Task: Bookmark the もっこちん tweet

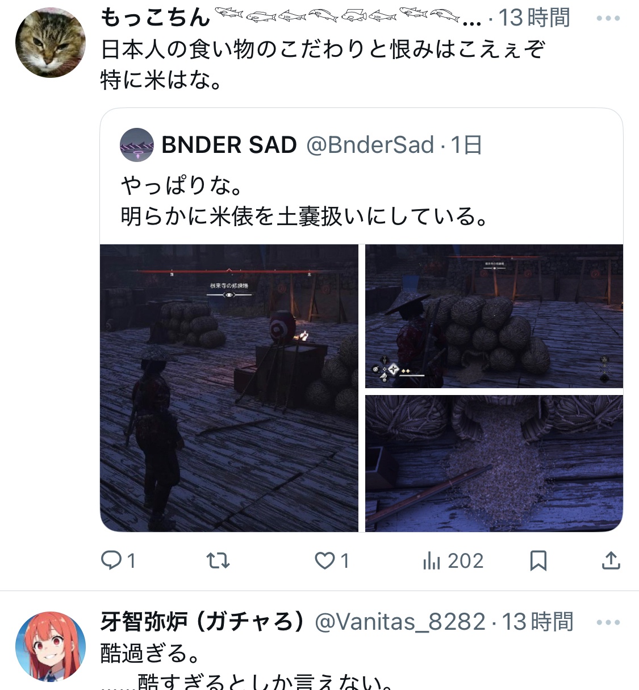Action: 538,561
